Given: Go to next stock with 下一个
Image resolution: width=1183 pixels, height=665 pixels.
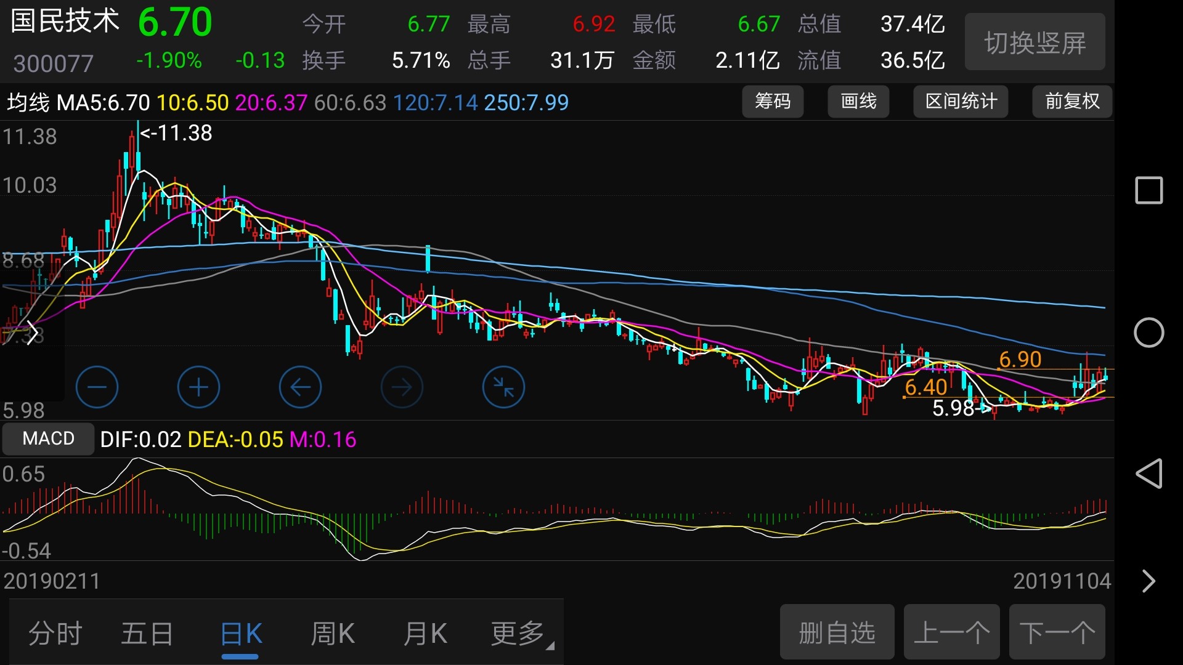Looking at the screenshot, I should pyautogui.click(x=1057, y=632).
